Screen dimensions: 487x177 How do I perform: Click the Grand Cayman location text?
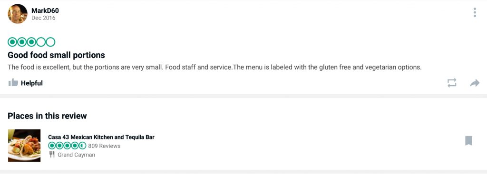(77, 155)
